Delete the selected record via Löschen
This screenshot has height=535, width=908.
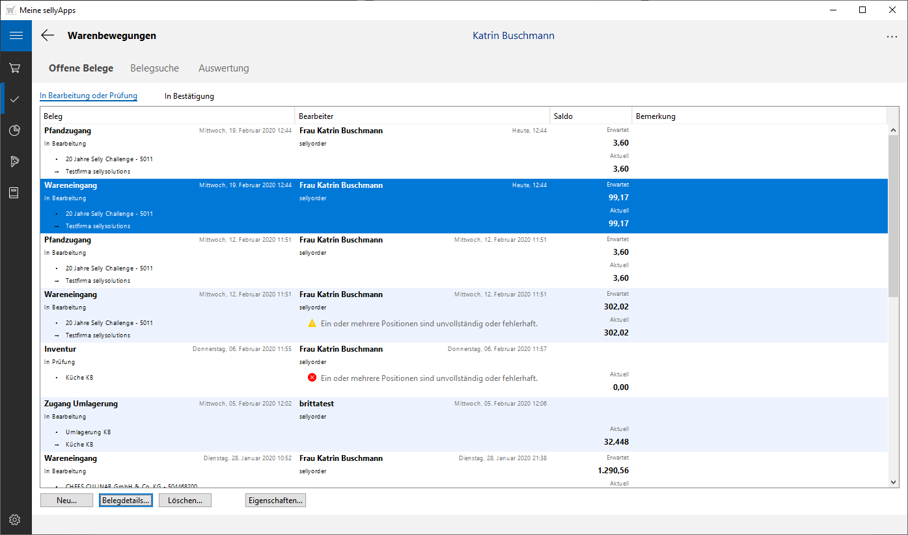tap(185, 500)
